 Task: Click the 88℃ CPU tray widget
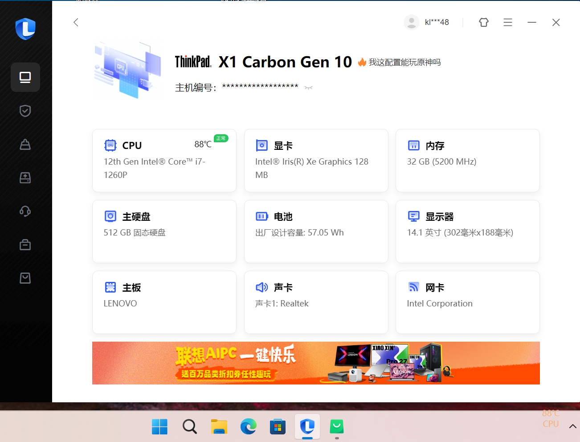[551, 418]
